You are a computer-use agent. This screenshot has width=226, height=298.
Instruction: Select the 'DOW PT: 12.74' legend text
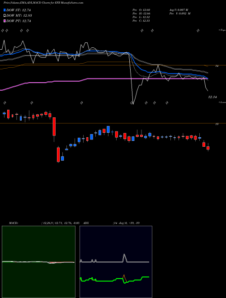19,21
